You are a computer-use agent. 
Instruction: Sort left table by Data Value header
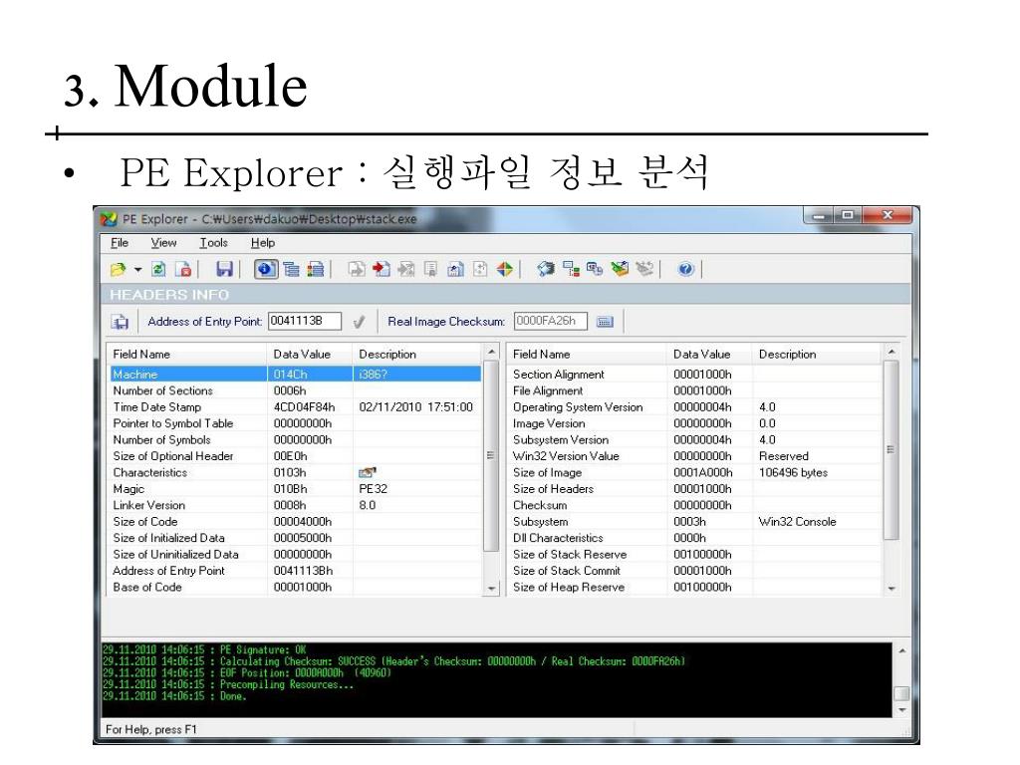pos(310,354)
